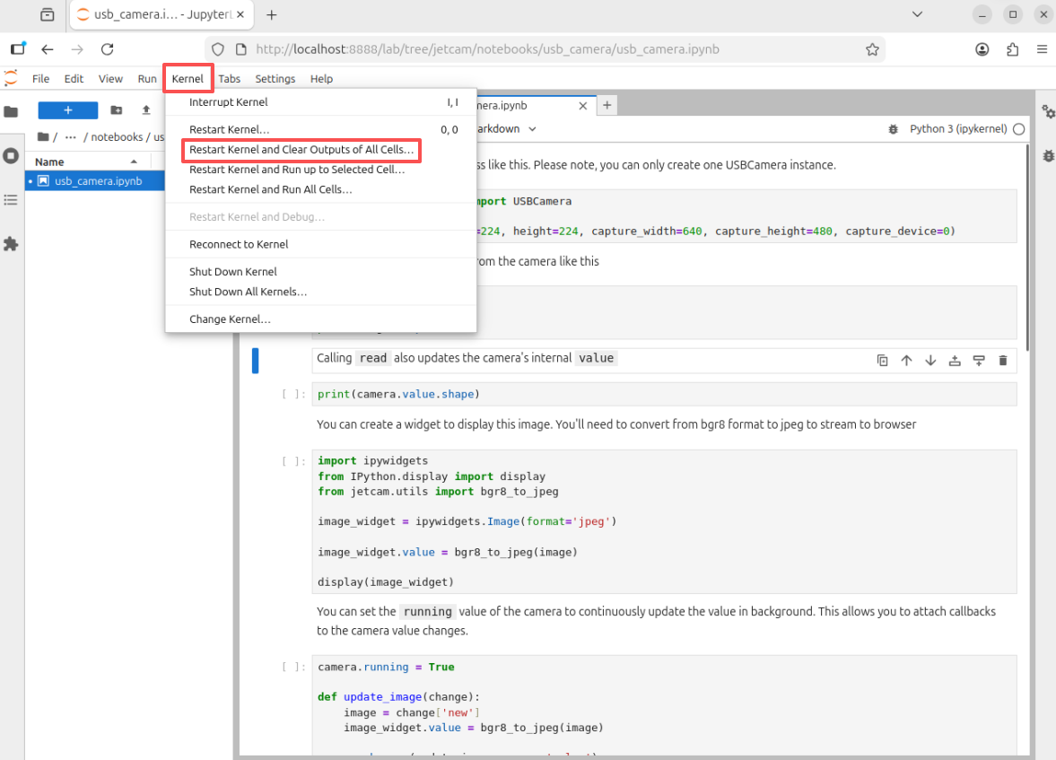Open the Settings menu
Screen dimensions: 1056x760
pyautogui.click(x=275, y=79)
